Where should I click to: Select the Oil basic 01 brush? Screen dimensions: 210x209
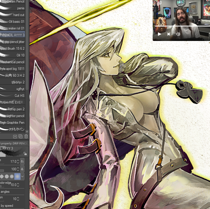click(x=12, y=22)
